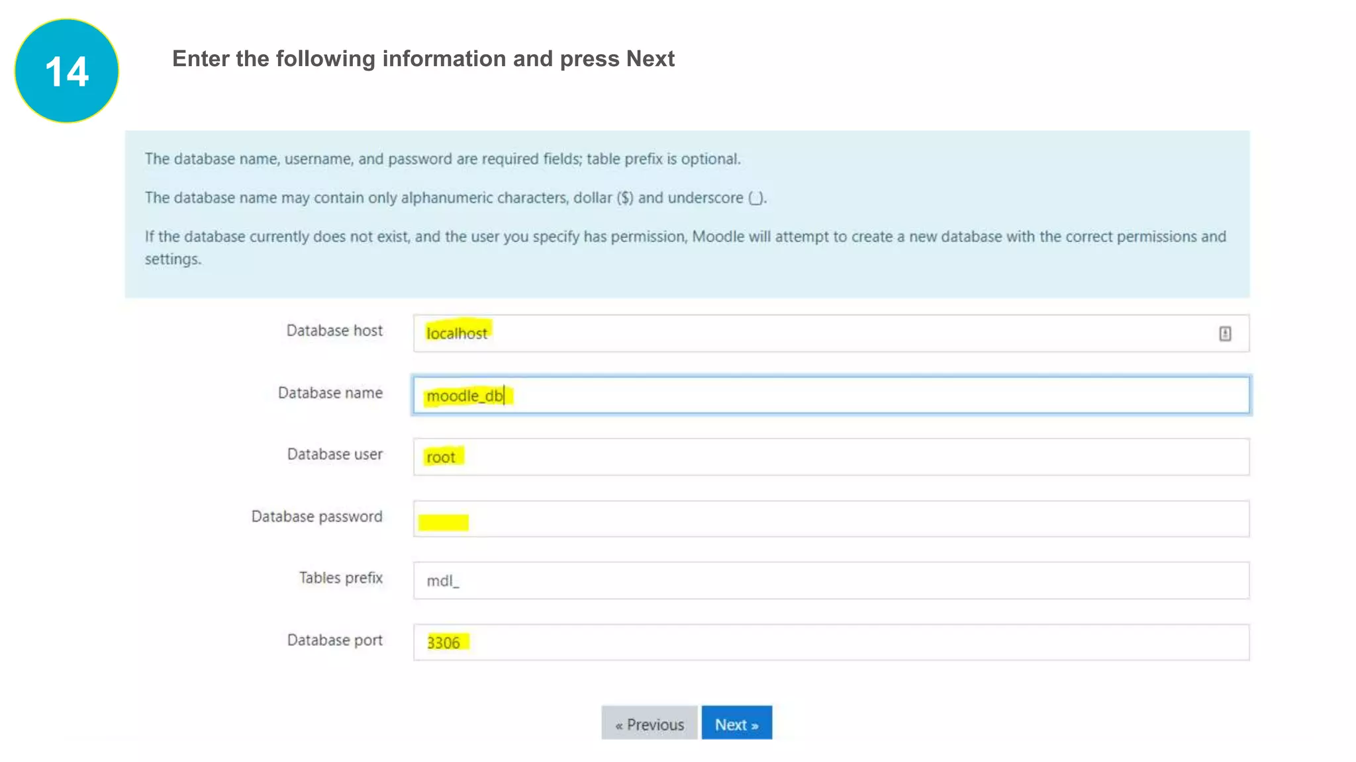Viewport: 1356px width, 762px height.
Task: Focus the Database password field
Action: coord(831,519)
